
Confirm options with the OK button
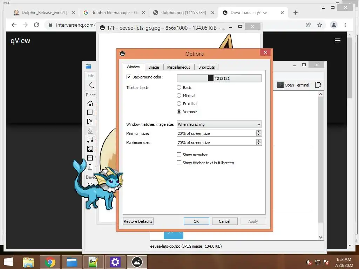(196, 221)
